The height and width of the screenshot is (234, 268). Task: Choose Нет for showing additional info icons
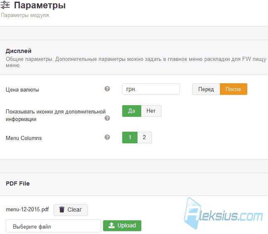click(x=151, y=111)
